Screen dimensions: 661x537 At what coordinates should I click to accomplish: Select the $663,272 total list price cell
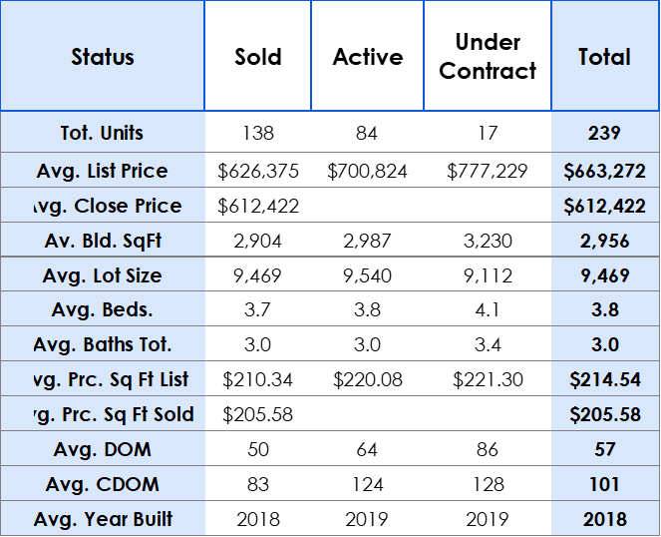click(604, 171)
